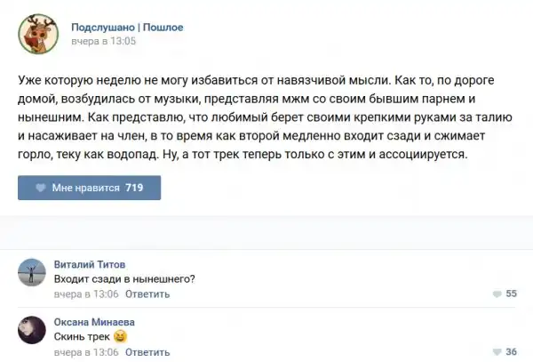Click Оксана Минаева's profile picture
533x362 pixels.
tap(35, 332)
